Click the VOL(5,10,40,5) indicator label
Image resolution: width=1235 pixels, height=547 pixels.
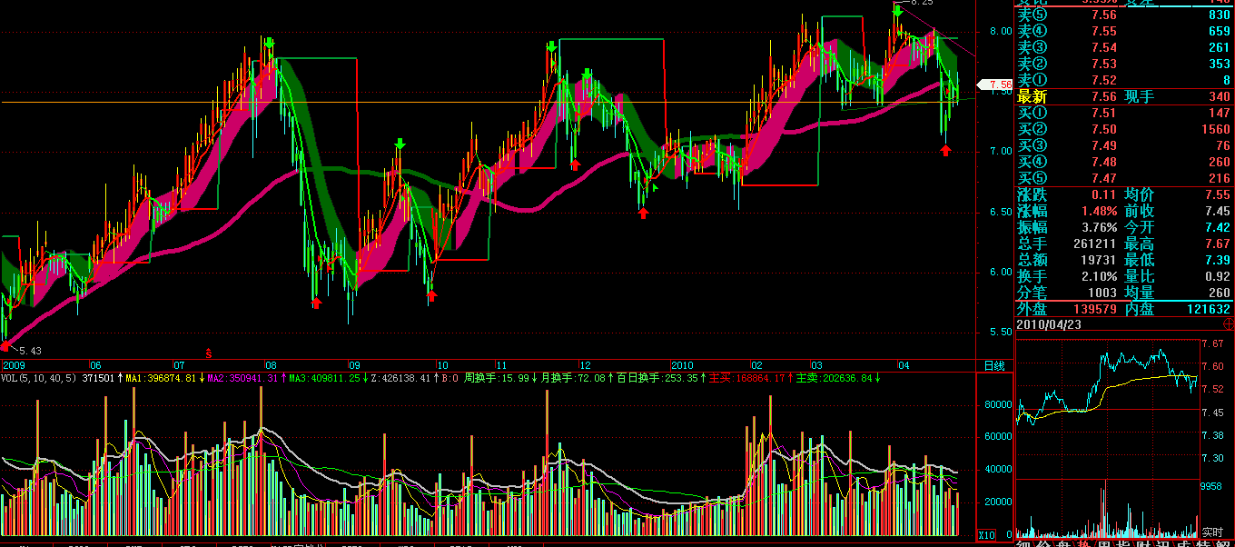tap(39, 378)
